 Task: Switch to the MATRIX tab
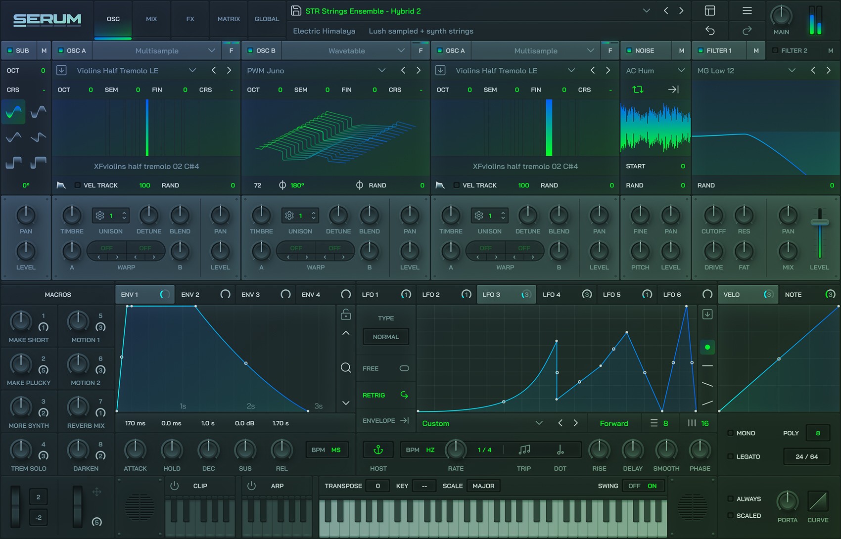pos(229,19)
